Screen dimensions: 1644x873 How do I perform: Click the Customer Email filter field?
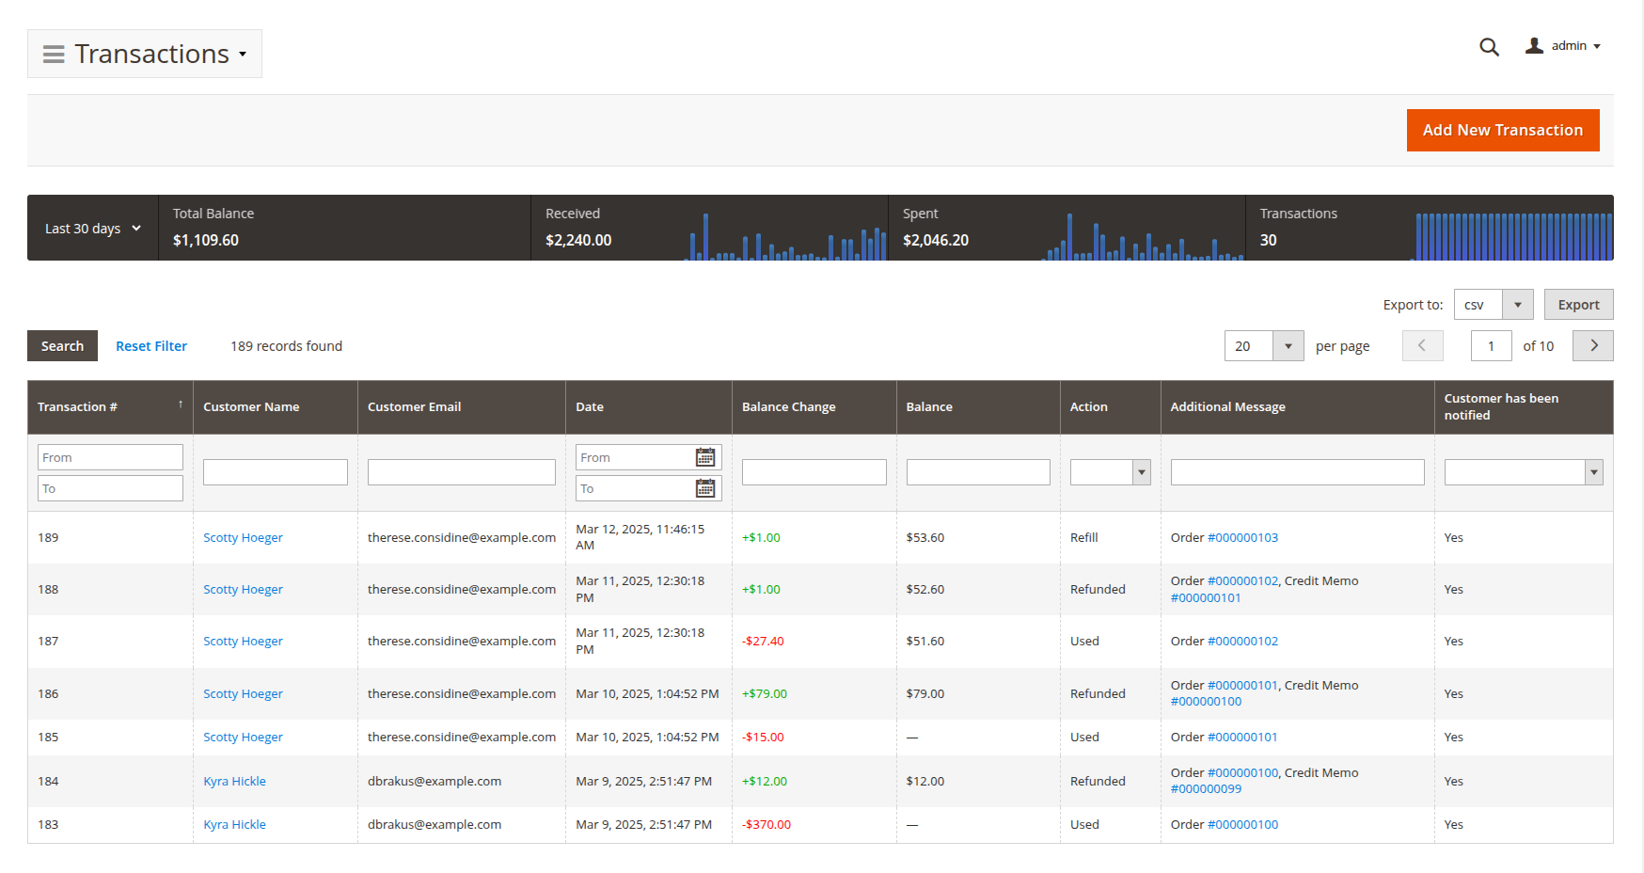tap(461, 472)
